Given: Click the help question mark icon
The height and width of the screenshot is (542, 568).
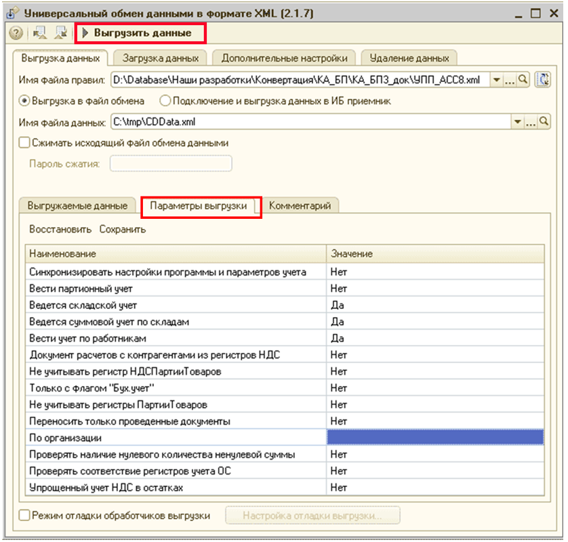Looking at the screenshot, I should [16, 33].
